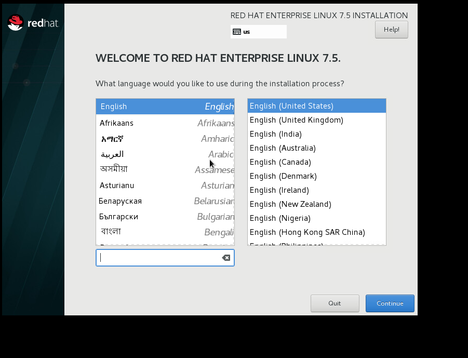Click the Quit button
The height and width of the screenshot is (358, 468).
[335, 303]
